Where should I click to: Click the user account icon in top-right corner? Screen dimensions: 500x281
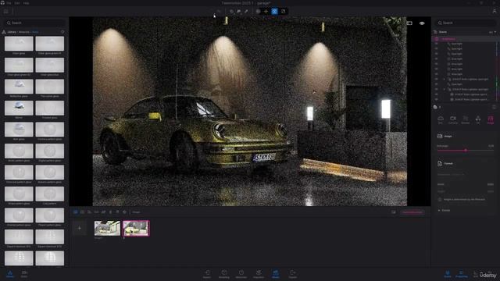pos(495,11)
